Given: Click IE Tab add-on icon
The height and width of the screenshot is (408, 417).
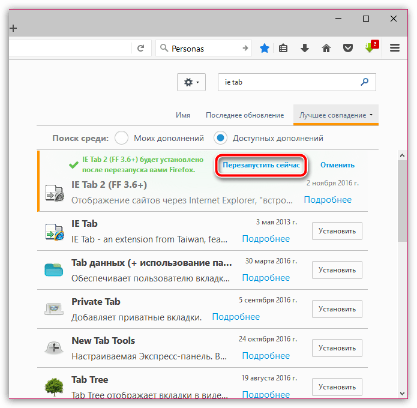Looking at the screenshot, I should tap(55, 232).
